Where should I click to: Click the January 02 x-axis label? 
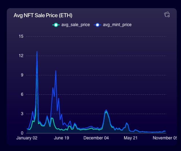point(27,138)
